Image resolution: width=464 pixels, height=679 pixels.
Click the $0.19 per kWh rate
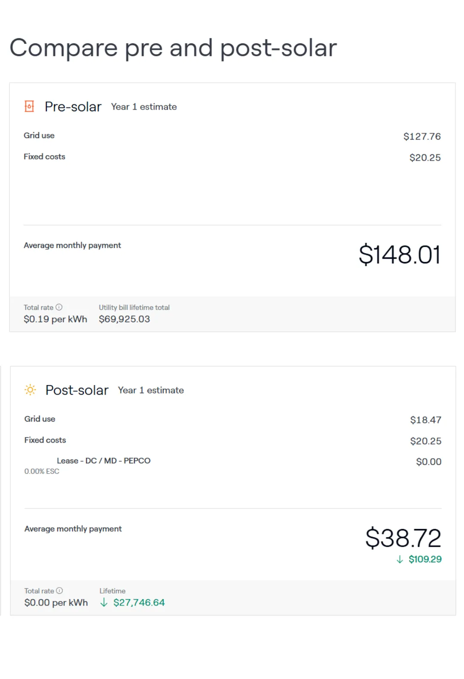(55, 319)
